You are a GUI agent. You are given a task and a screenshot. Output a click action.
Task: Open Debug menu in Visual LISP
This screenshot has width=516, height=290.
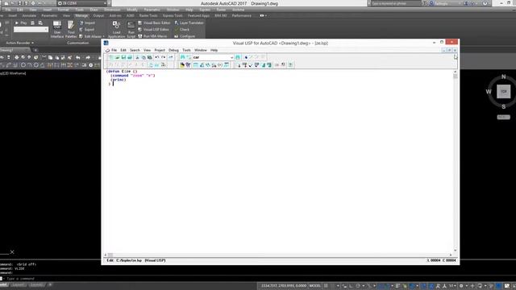click(173, 50)
